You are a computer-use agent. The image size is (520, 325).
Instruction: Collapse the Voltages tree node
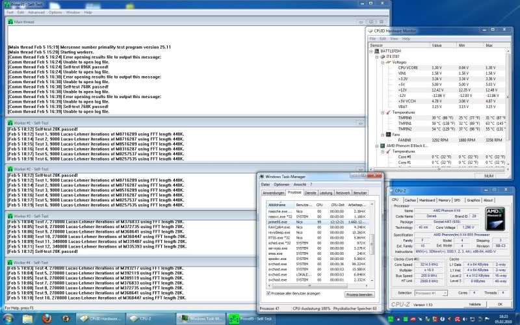click(382, 62)
